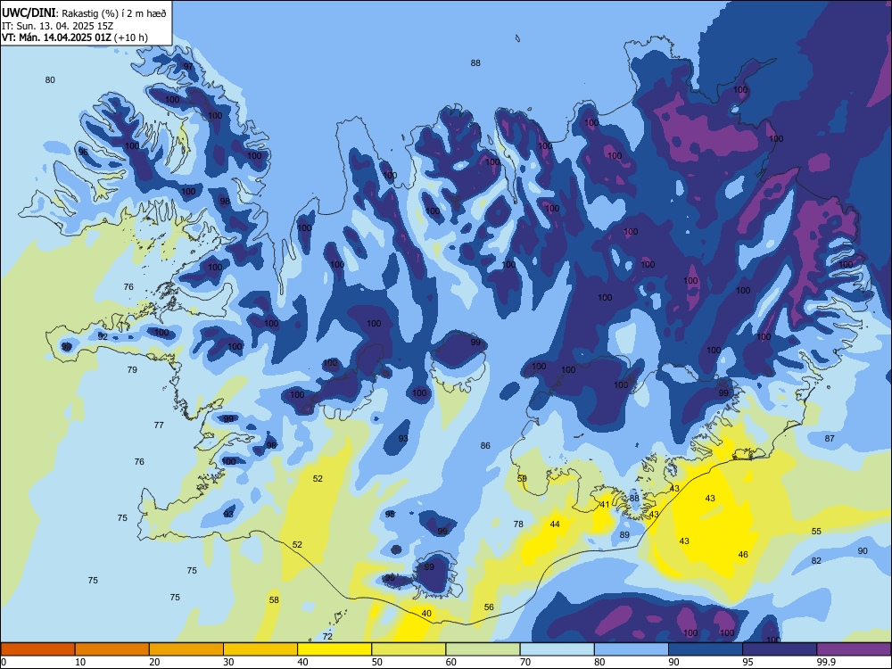
Task: Select the '70' legend tick label
Action: point(525,662)
